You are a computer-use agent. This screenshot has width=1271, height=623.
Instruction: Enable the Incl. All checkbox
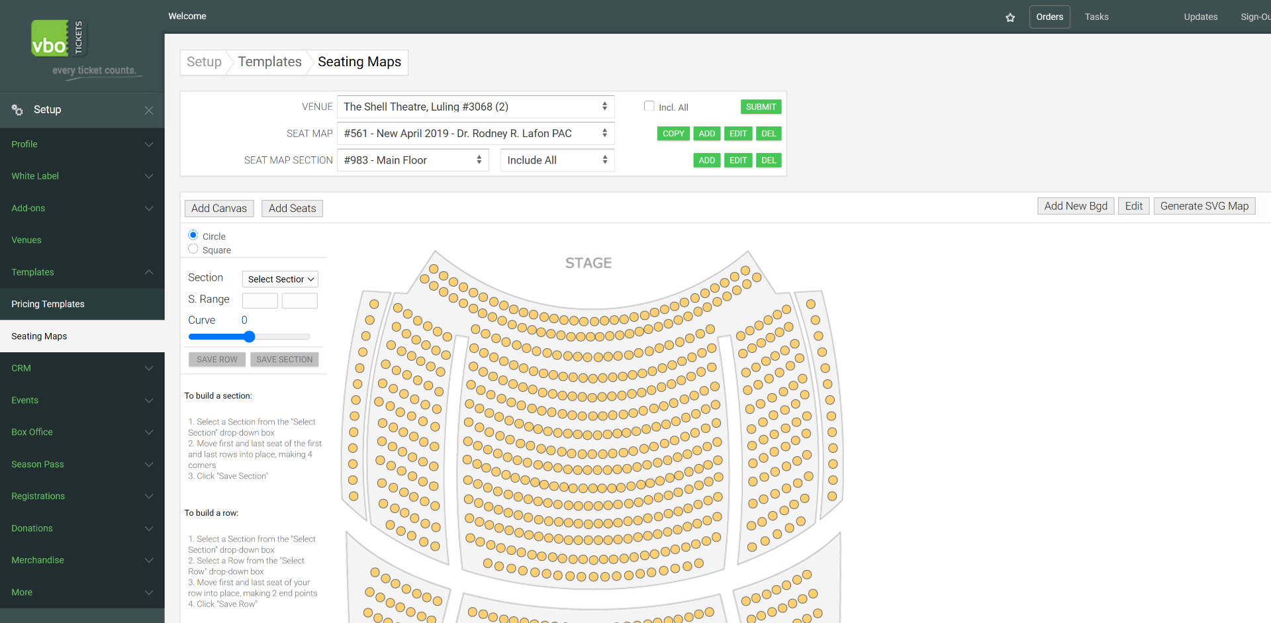tap(649, 107)
